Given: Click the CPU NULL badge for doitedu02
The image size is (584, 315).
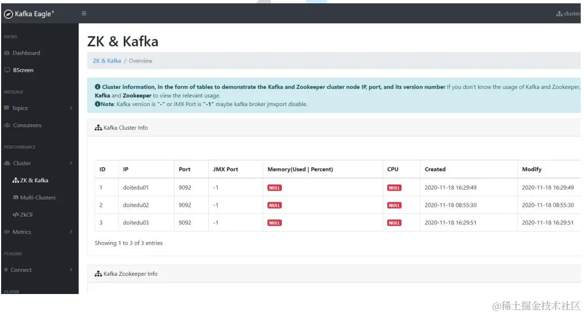Looking at the screenshot, I should [x=394, y=205].
